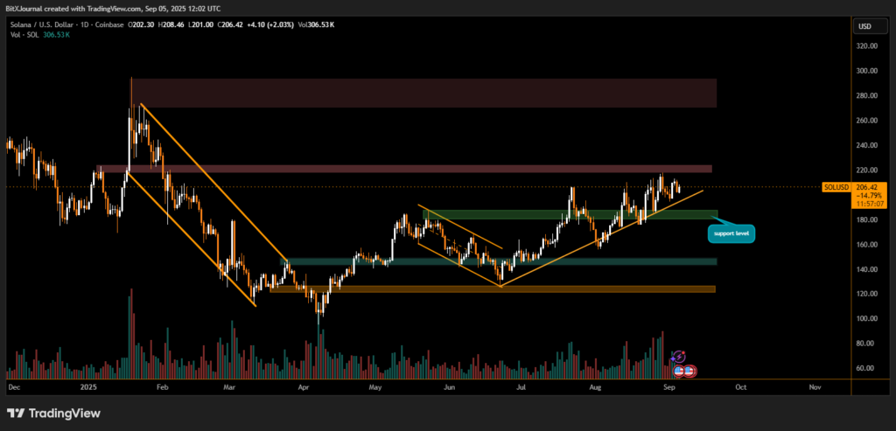Click the TradingView logo
The width and height of the screenshot is (896, 431).
(53, 413)
